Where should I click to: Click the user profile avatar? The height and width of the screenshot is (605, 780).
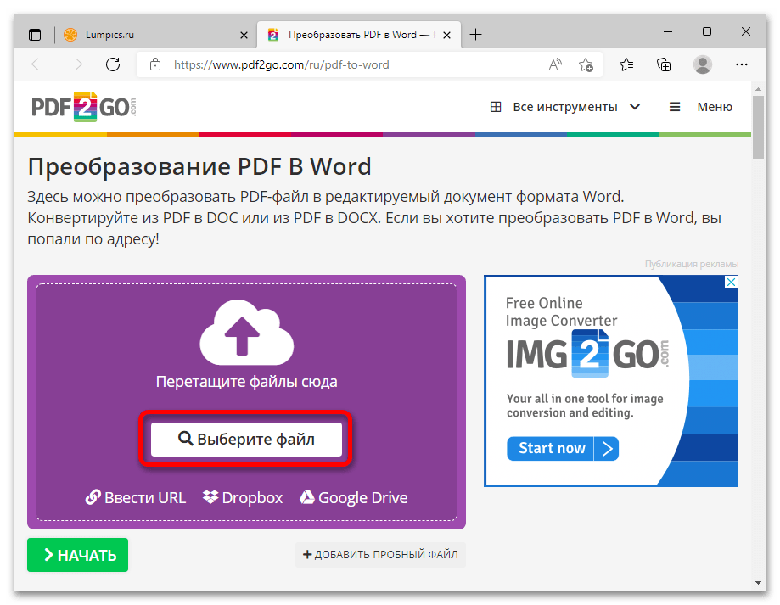pyautogui.click(x=703, y=64)
